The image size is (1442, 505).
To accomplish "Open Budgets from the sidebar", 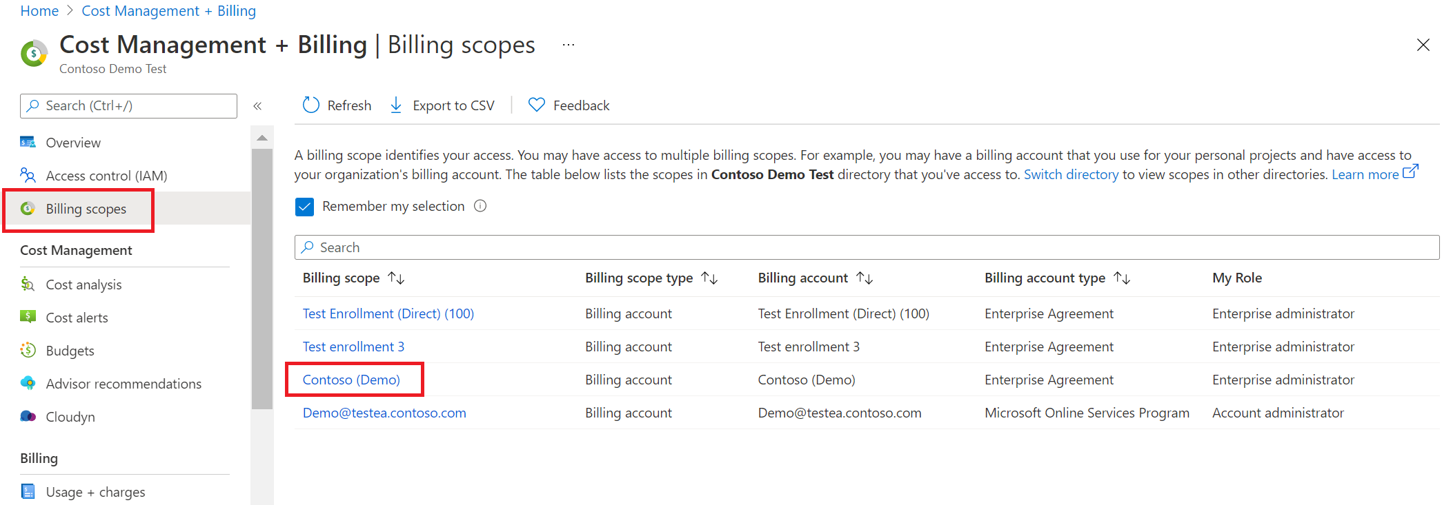I will [70, 351].
